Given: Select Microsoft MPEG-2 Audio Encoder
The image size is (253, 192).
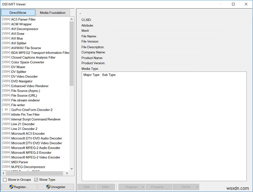Looking at the screenshot, I should [x=35, y=148].
